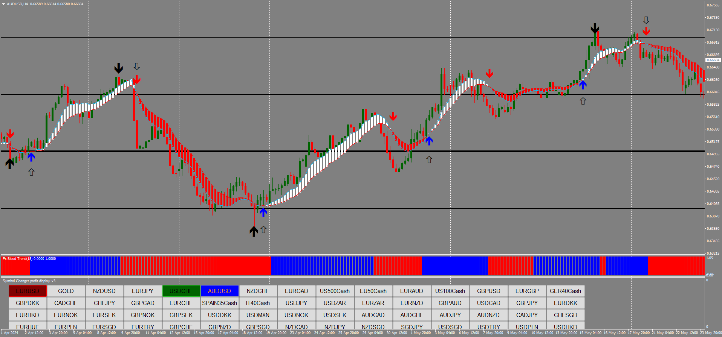Screen dimensions: 722x337
Task: Click the hollow up arrow beneath the chart's lowest trough
Action: click(263, 229)
